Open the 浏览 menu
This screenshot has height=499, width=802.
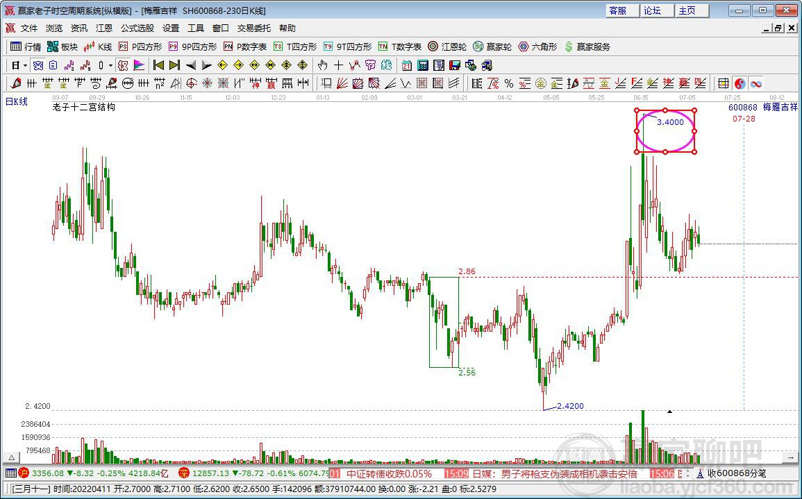click(x=54, y=28)
